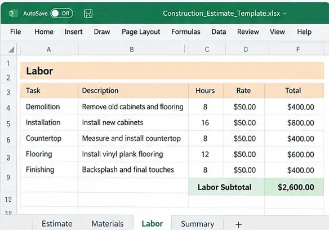Open the quick access toolbar dropdown arrow
The width and height of the screenshot is (329, 230).
tap(105, 14)
